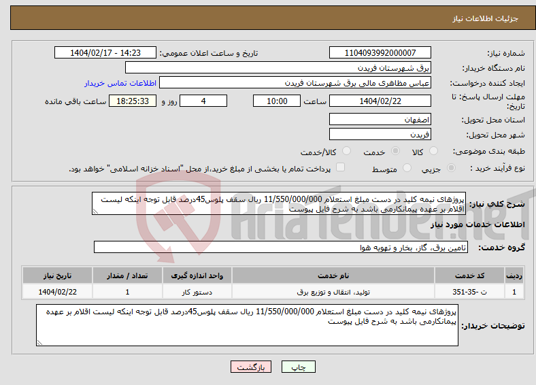
Task: Select the کالا radio button
Action: coord(433,151)
